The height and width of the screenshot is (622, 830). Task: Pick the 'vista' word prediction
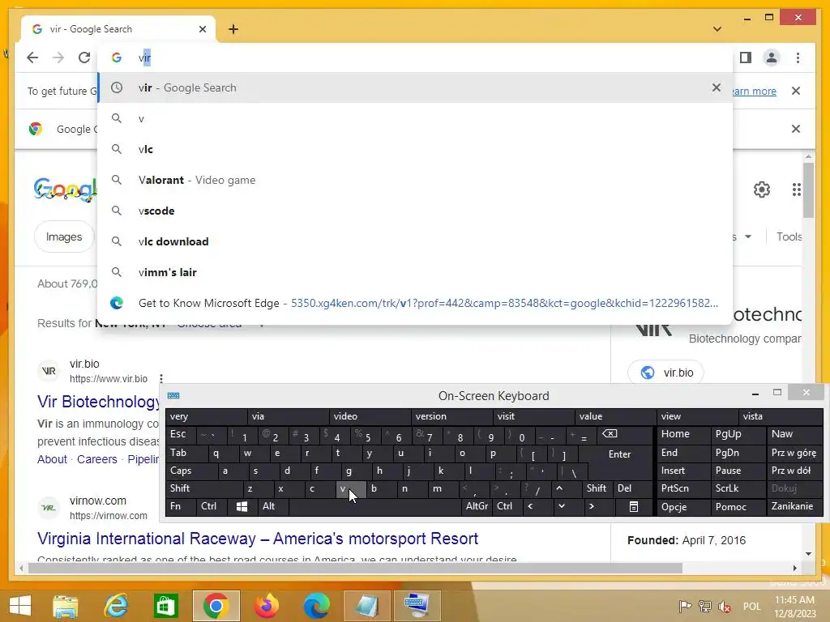point(780,416)
